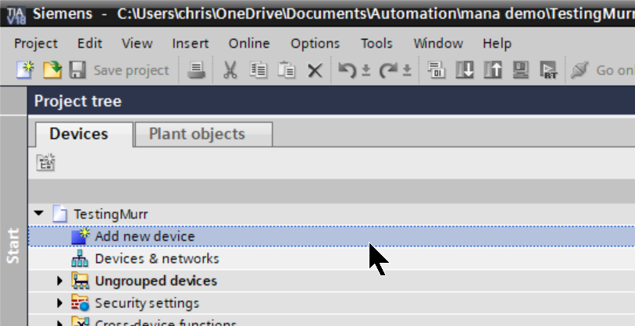Click the Cut scissors icon
635x326 pixels.
pyautogui.click(x=230, y=70)
